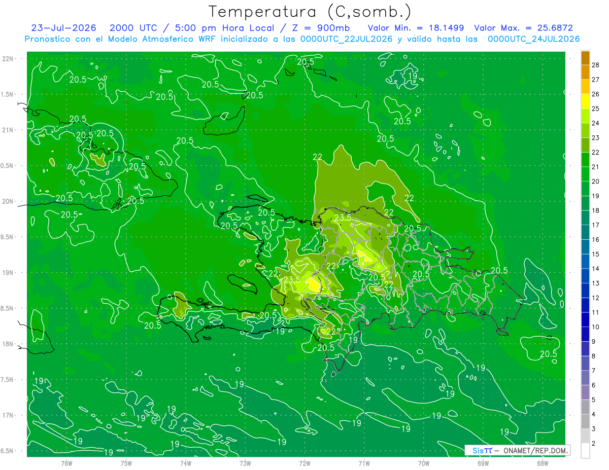Select initialization time "0000UTC_22JUL2026"
Screen dimensions: 609x470
pos(347,39)
